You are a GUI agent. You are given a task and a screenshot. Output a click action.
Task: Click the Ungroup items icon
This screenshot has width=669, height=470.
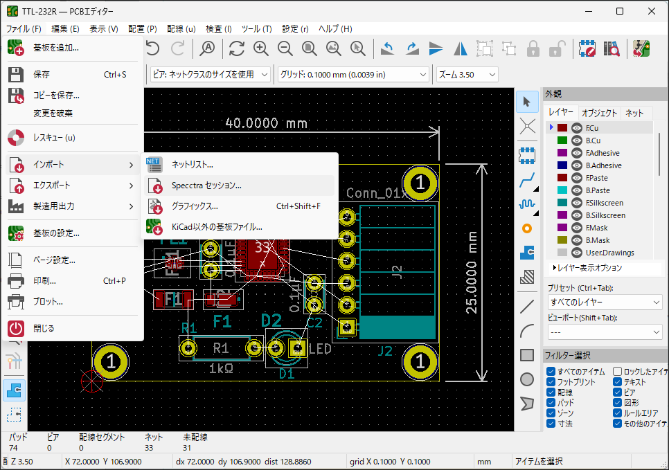click(509, 48)
